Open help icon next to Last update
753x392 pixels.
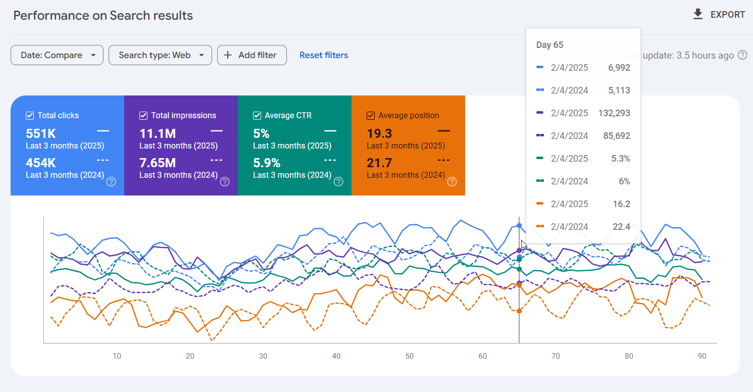coord(742,55)
